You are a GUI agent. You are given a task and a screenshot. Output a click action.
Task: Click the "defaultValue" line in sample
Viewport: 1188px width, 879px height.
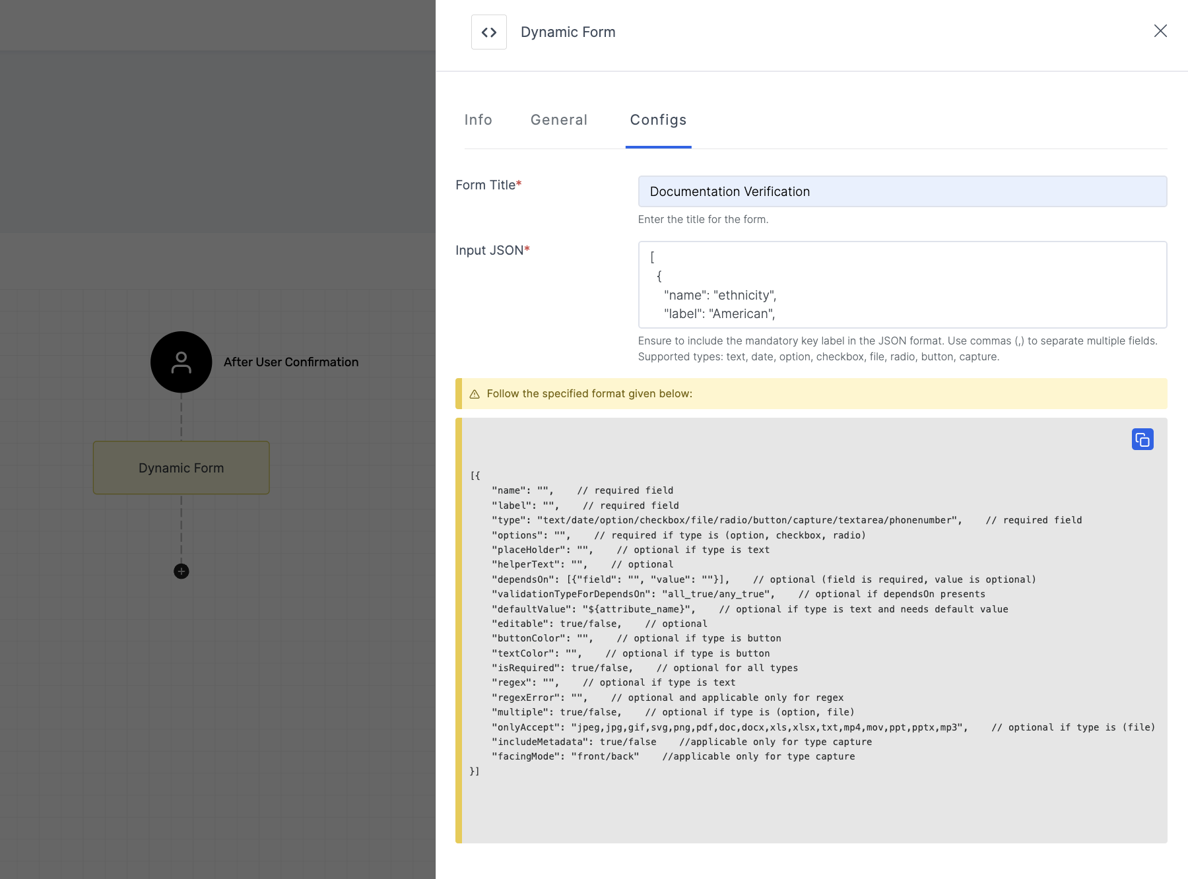tap(750, 609)
